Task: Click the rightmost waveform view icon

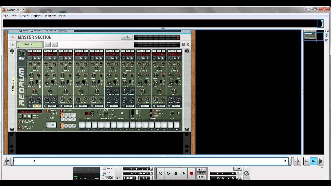Action: [x=320, y=161]
